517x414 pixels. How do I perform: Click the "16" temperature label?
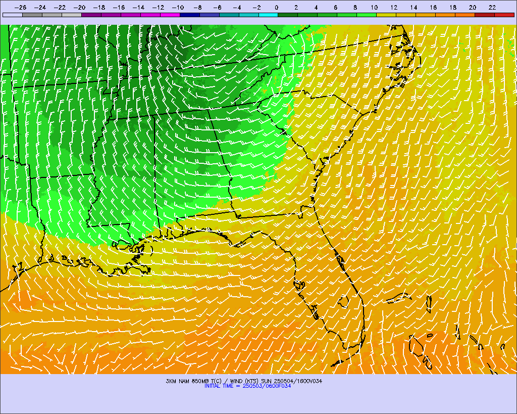click(x=433, y=7)
